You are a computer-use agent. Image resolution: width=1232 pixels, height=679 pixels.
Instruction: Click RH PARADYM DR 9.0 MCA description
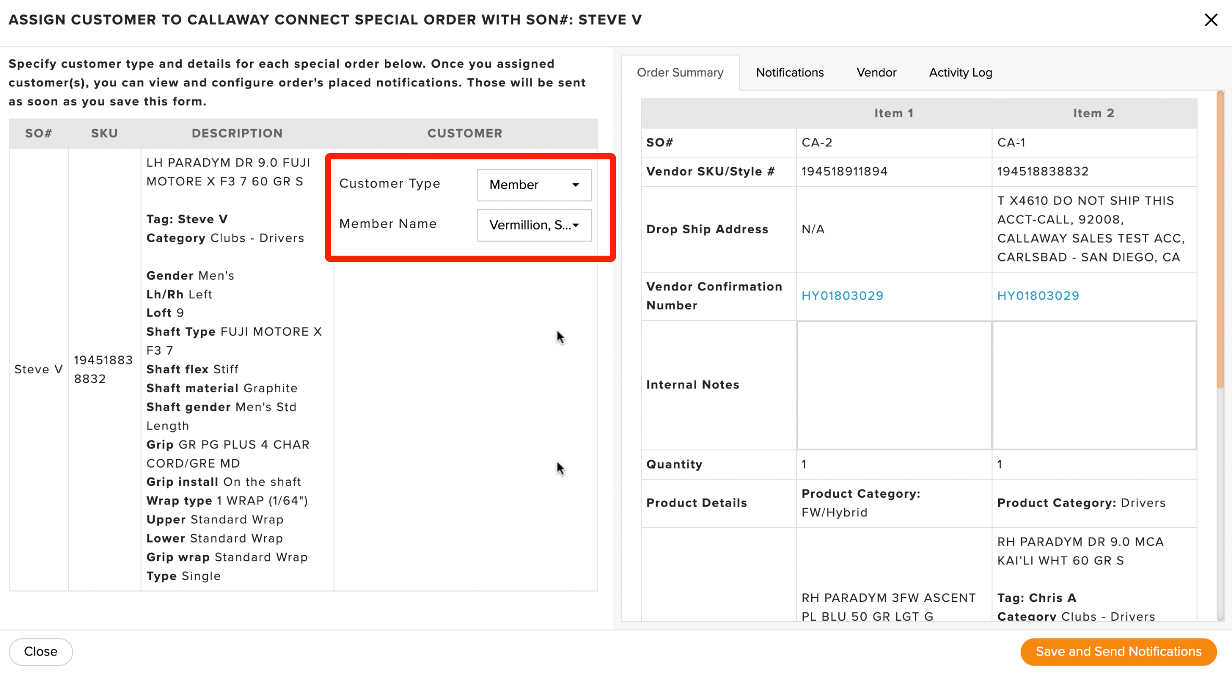tap(1080, 551)
